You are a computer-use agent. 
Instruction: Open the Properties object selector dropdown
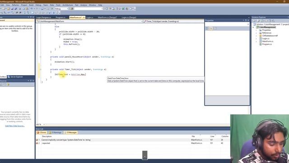tap(248, 24)
